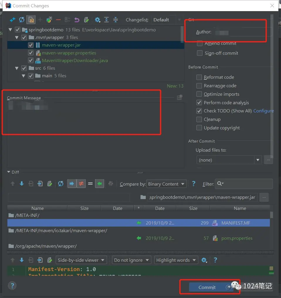Toggle the highlighted file-with-question-mark toolbar icon
Viewport: 281px width, 298px height.
(x=31, y=20)
